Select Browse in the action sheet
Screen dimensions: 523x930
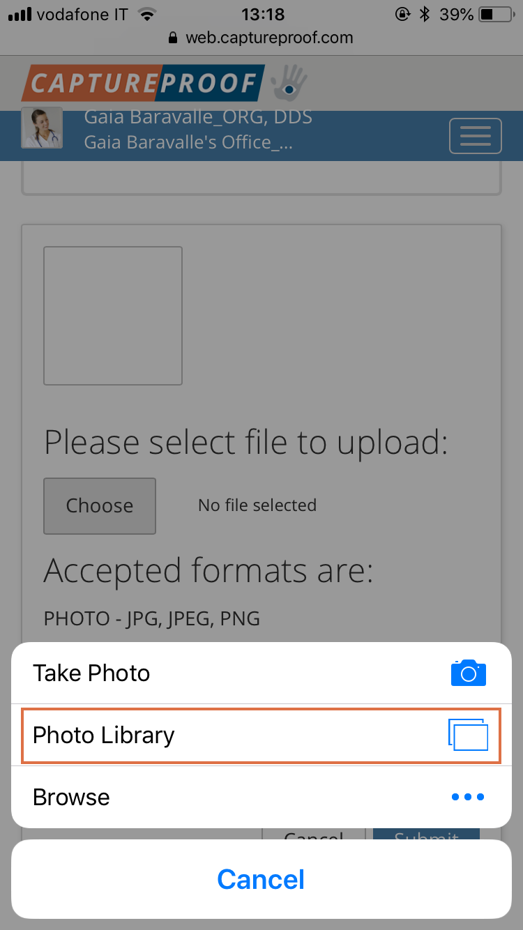261,797
